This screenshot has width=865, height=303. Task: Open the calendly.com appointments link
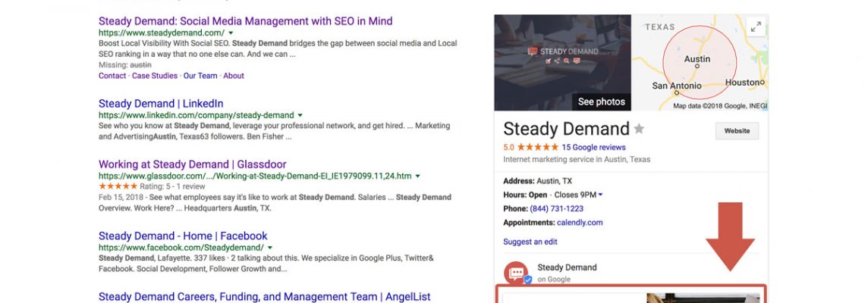click(580, 223)
